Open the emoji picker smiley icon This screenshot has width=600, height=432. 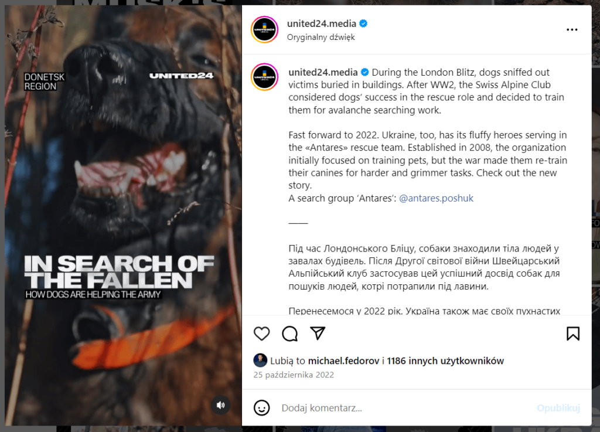(262, 408)
